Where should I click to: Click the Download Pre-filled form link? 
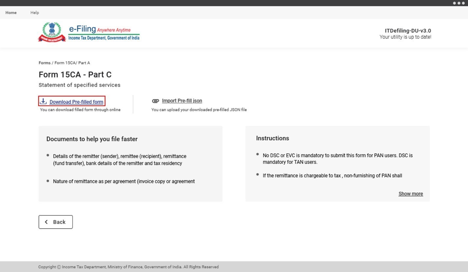pos(76,102)
